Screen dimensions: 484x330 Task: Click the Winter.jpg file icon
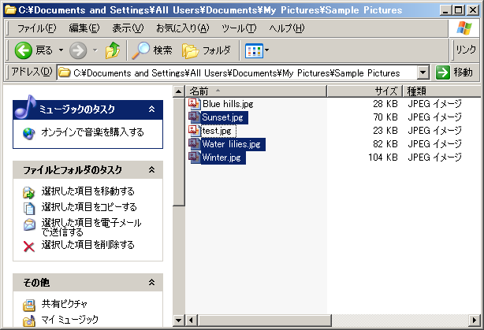pos(194,158)
